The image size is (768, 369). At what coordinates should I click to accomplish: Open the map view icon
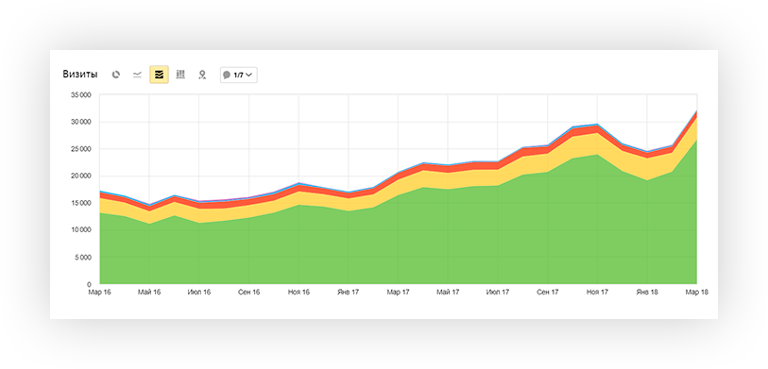click(202, 75)
